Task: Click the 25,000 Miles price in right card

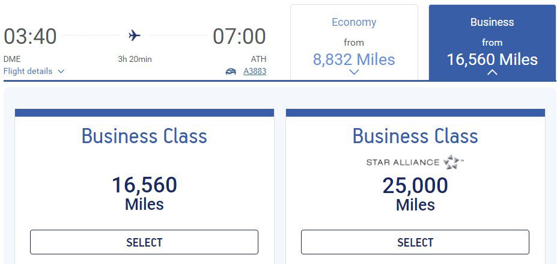Action: [x=415, y=194]
